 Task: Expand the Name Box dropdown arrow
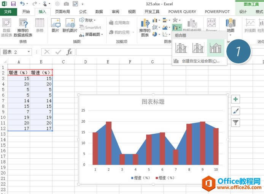click(29, 52)
